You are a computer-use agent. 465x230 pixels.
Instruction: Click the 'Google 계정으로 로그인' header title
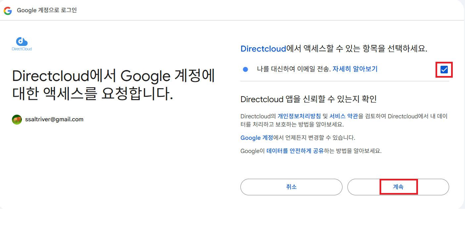[x=47, y=10]
